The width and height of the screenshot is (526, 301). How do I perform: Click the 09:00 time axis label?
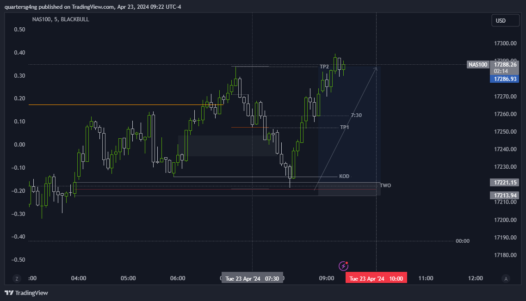pos(327,278)
